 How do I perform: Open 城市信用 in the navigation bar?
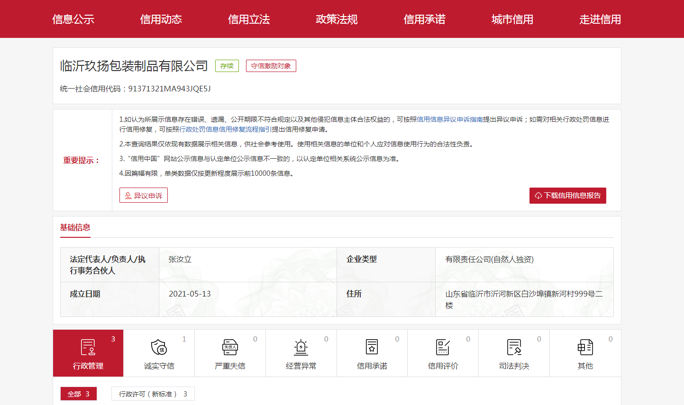point(512,19)
